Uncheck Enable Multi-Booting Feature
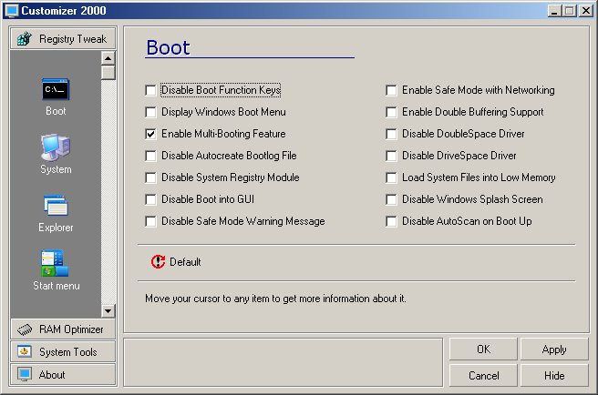598x395 pixels. coord(150,134)
